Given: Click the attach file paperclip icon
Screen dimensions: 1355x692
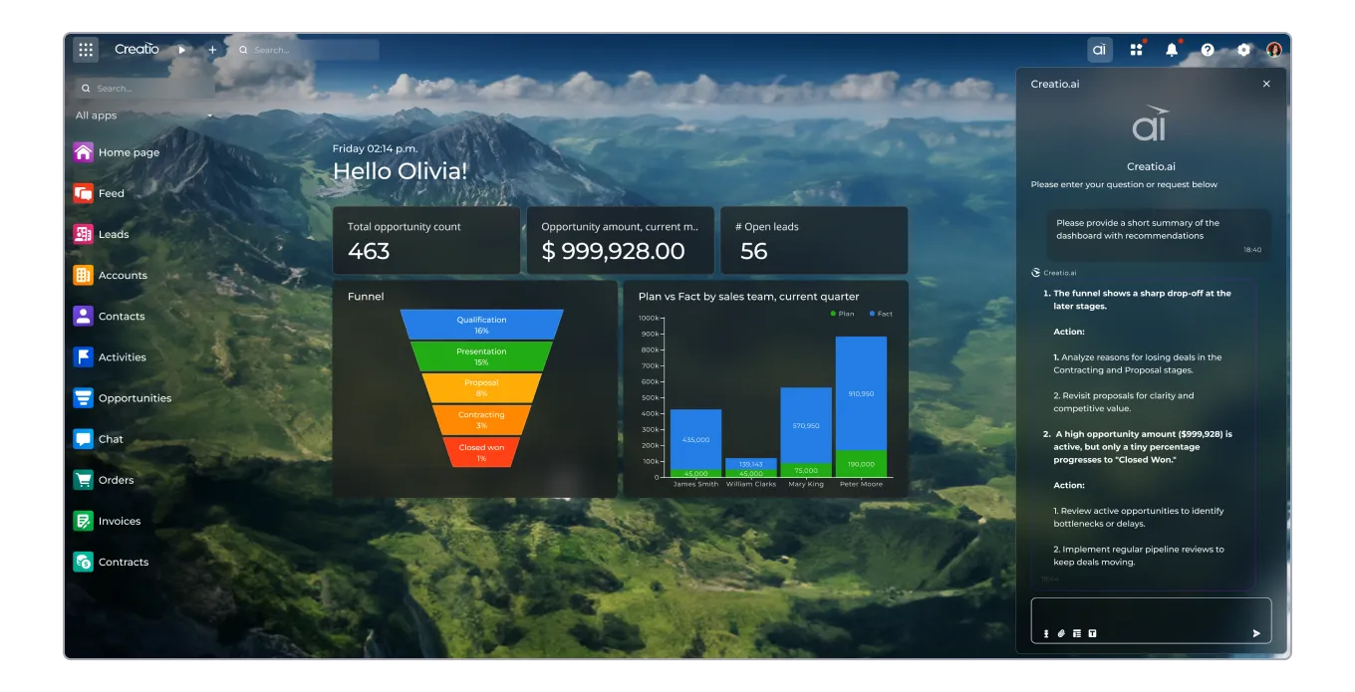Looking at the screenshot, I should [1061, 633].
